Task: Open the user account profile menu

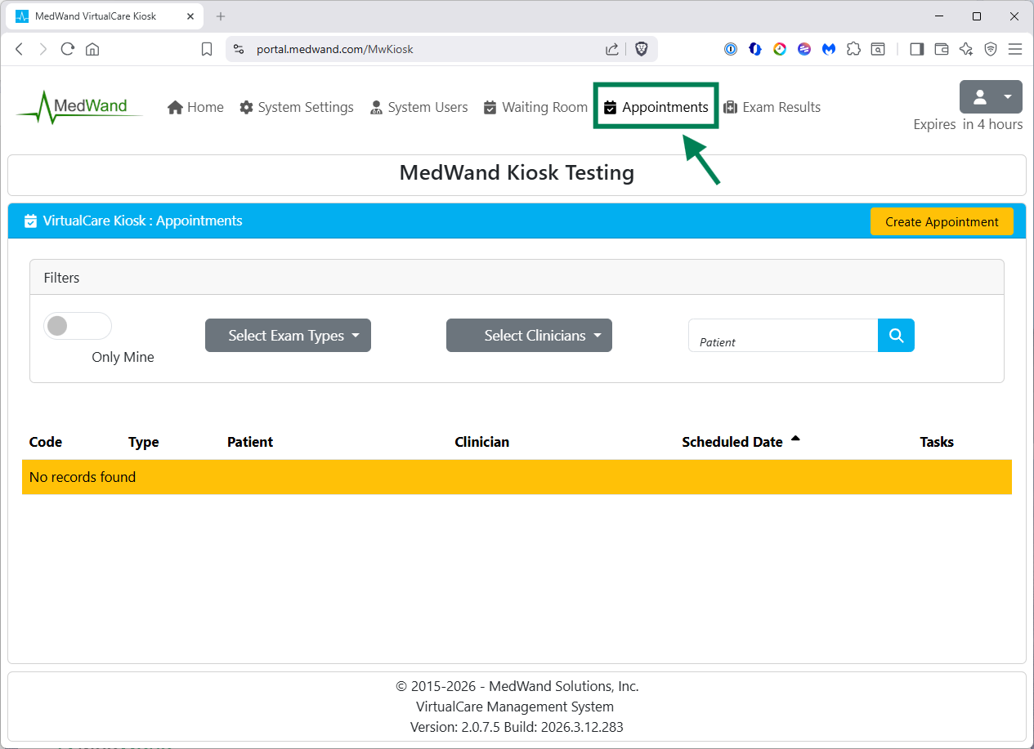Action: [x=991, y=97]
